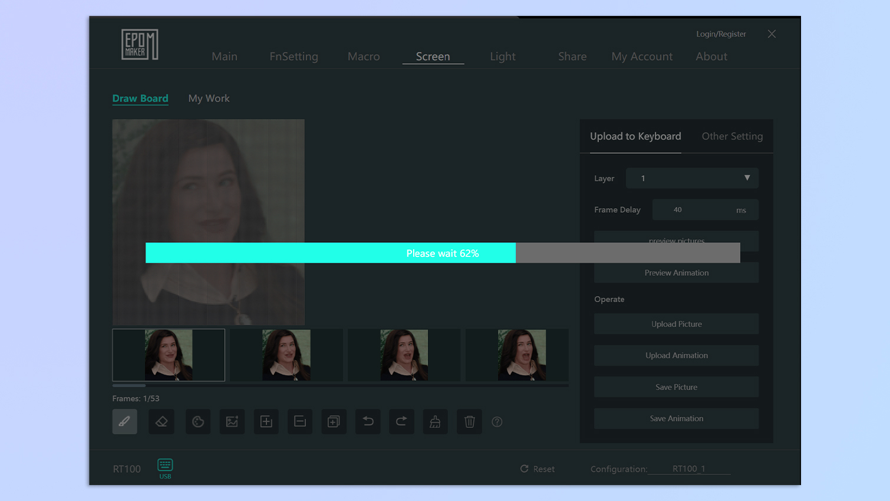This screenshot has width=890, height=501.
Task: Select the paintbrush drawing tool
Action: (124, 421)
